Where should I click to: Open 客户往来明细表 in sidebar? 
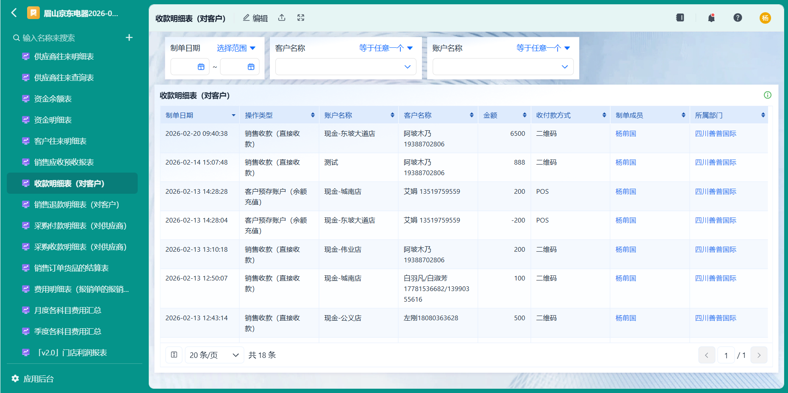(60, 141)
